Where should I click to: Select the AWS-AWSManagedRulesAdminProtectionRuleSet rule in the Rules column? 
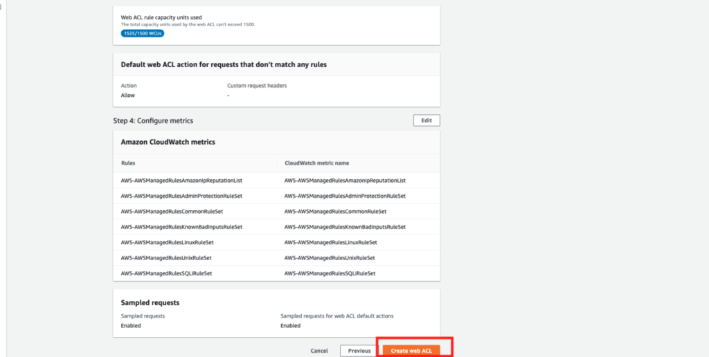click(x=181, y=196)
